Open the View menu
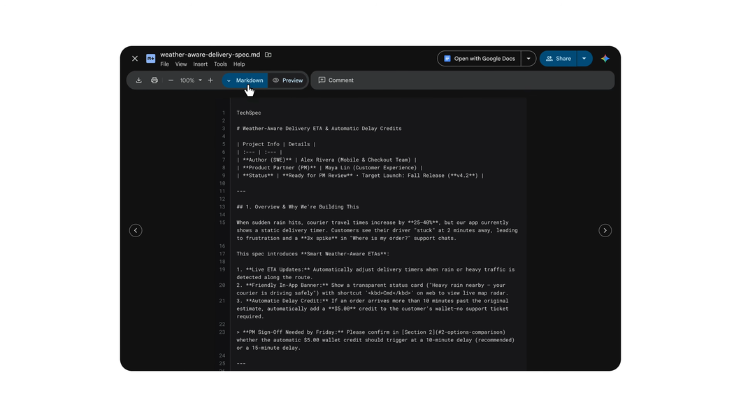The height and width of the screenshot is (417, 741). 181,64
